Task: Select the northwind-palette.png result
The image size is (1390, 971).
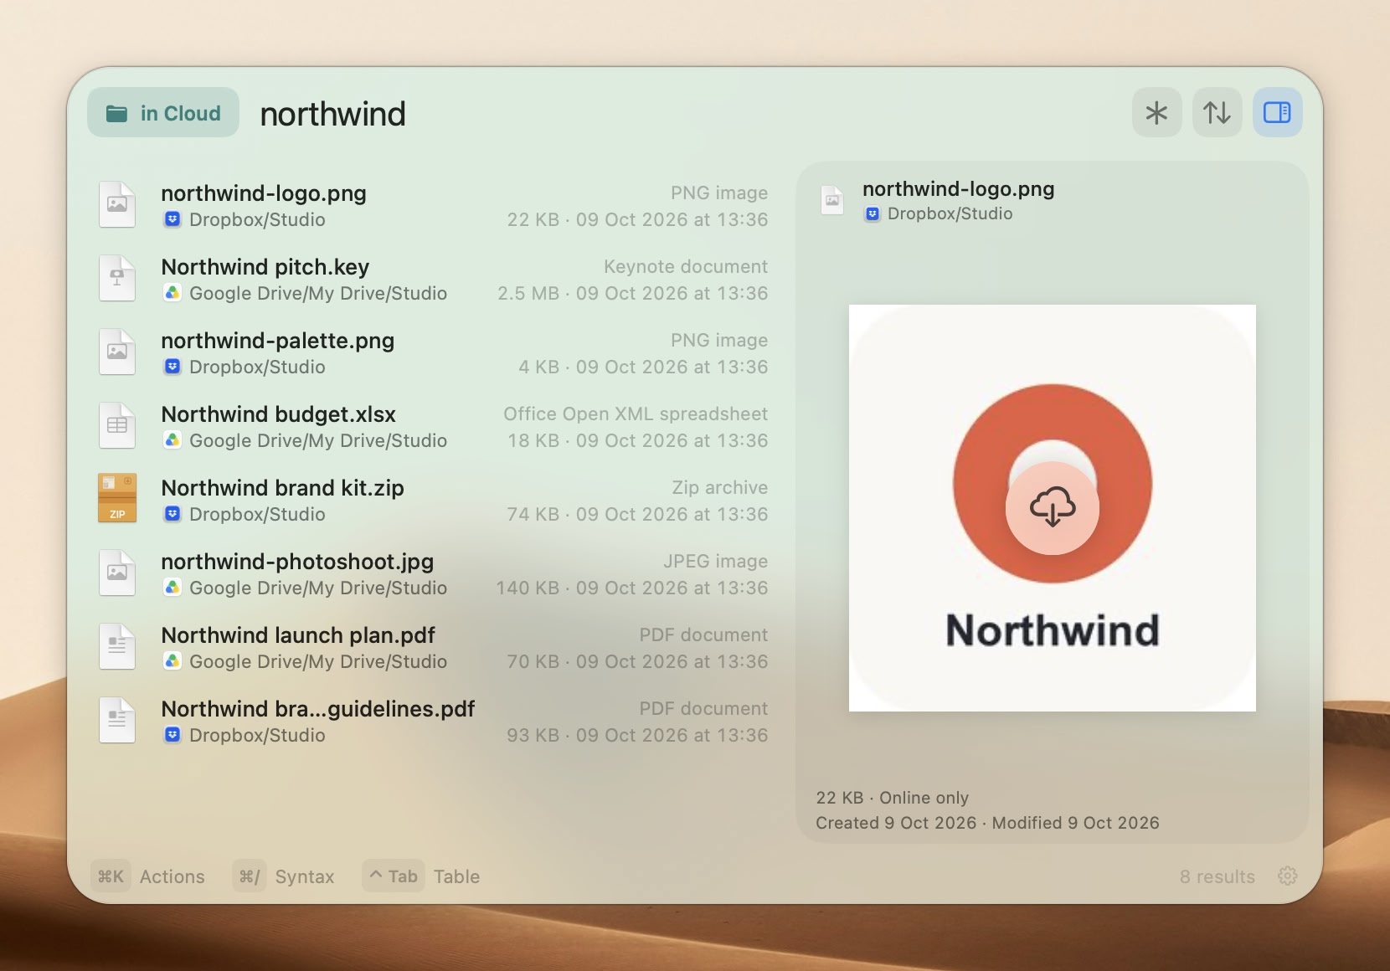Action: (432, 353)
